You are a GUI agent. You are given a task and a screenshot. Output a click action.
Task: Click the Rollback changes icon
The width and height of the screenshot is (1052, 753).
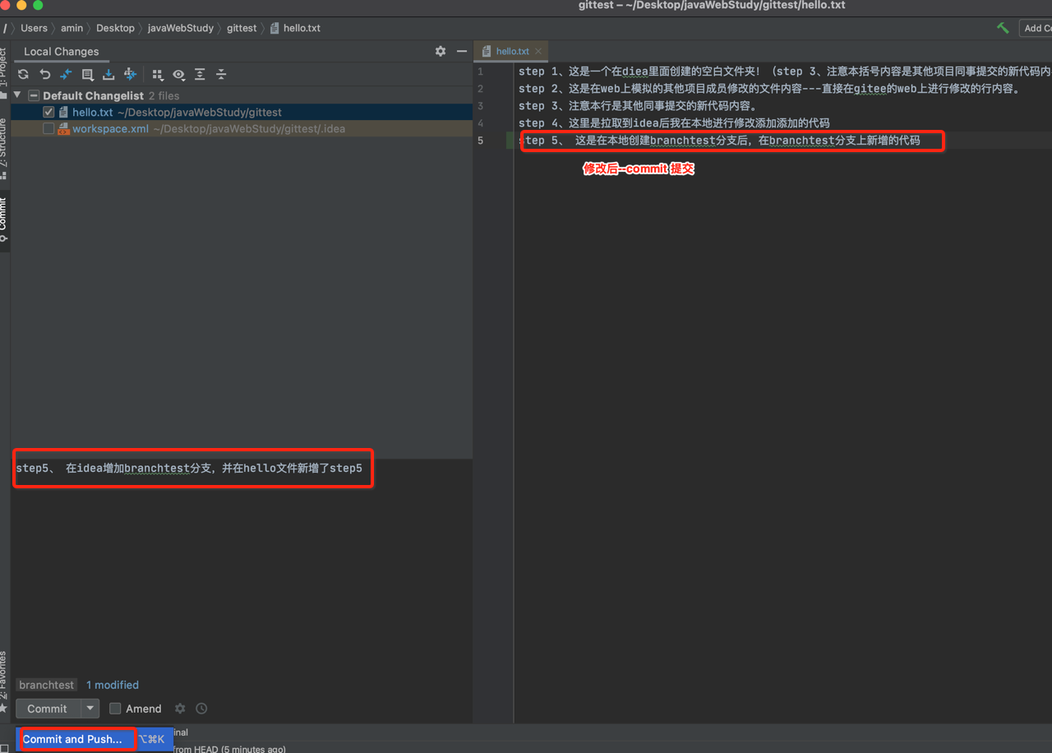point(45,74)
